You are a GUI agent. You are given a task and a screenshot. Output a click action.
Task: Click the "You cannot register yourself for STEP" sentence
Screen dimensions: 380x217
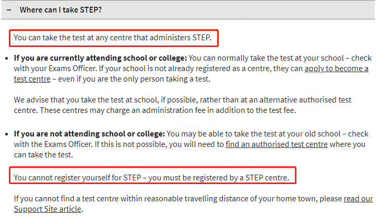click(77, 178)
